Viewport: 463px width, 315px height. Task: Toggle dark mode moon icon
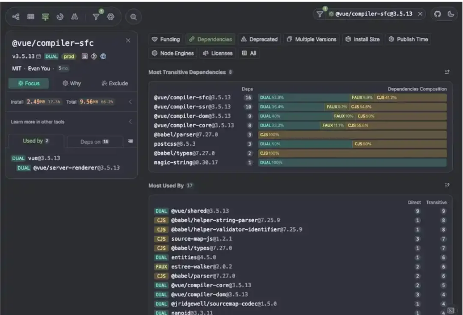click(x=451, y=14)
